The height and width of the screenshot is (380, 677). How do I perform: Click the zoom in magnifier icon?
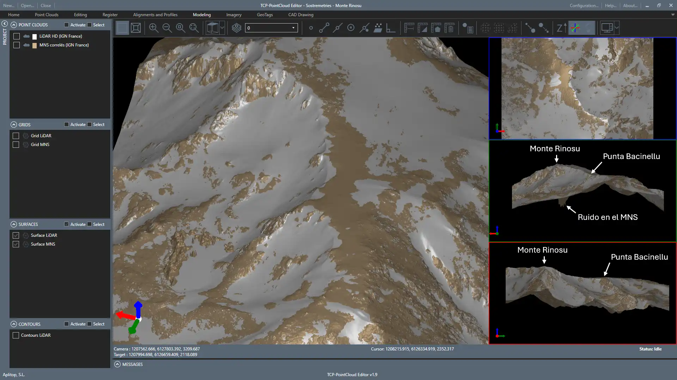(153, 28)
